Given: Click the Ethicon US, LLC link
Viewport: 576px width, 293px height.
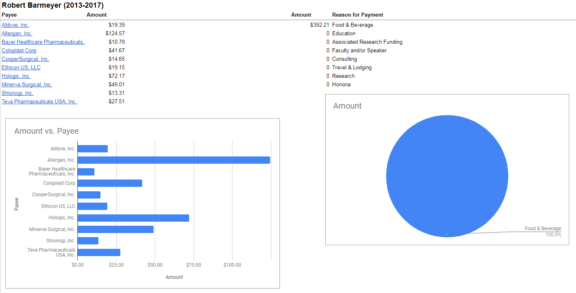Looking at the screenshot, I should click(21, 68).
